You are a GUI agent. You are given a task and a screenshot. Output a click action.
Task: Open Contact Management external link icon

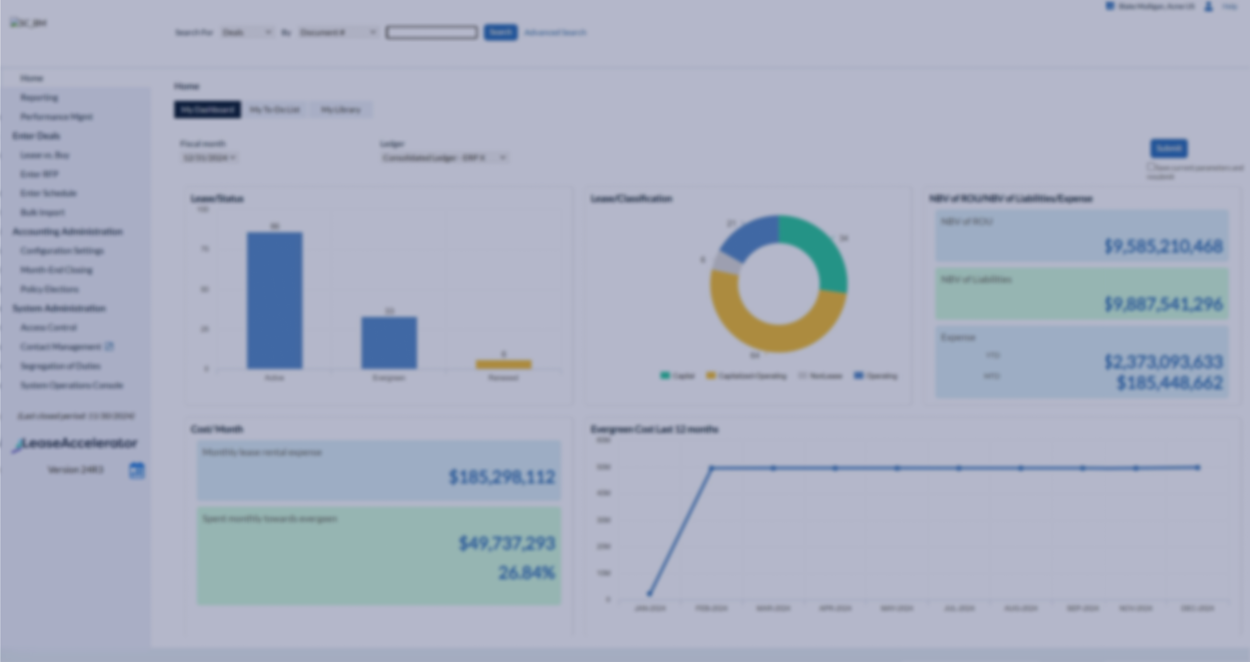[110, 347]
